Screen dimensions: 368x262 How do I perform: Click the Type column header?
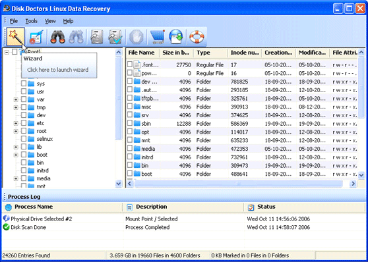(210, 53)
